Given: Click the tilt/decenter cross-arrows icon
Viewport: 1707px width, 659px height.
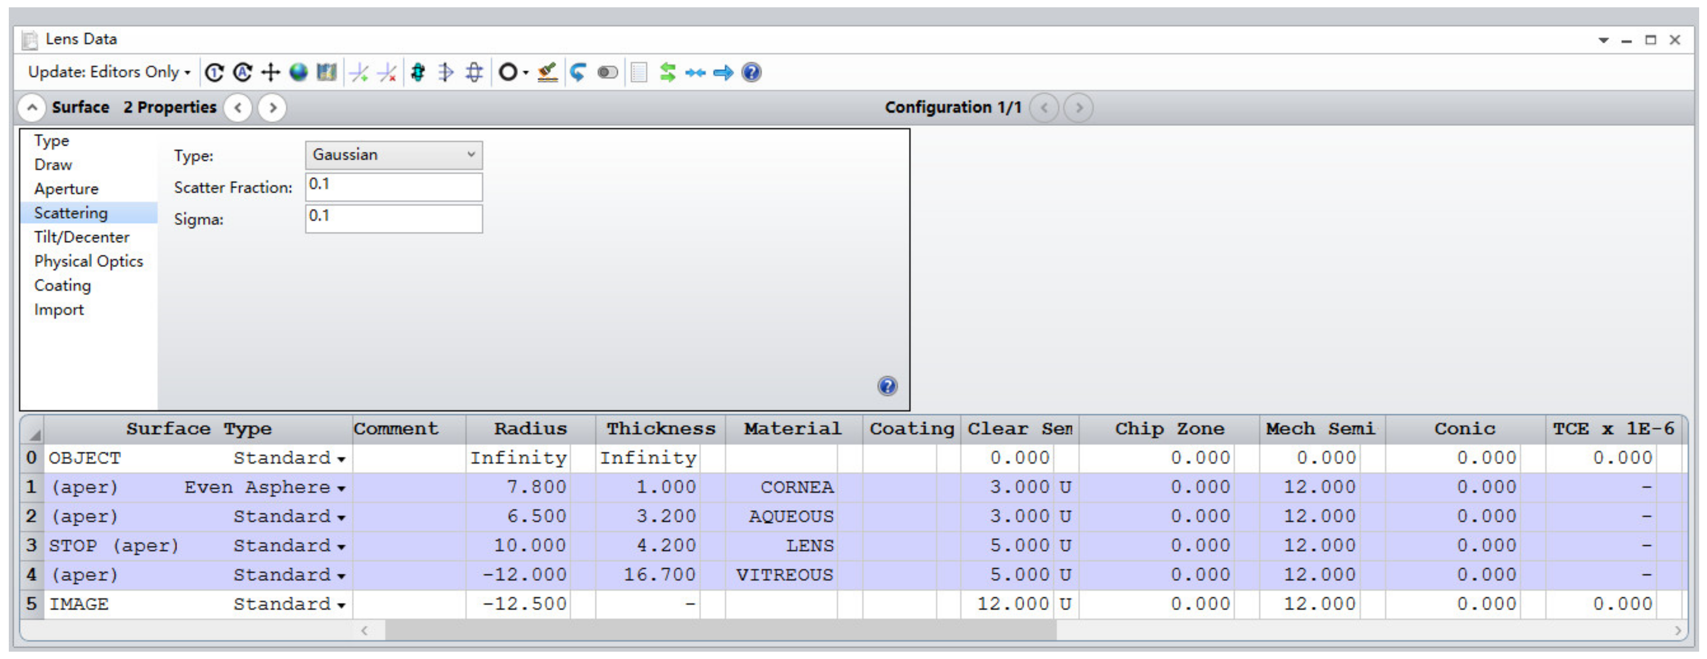Looking at the screenshot, I should coord(270,72).
